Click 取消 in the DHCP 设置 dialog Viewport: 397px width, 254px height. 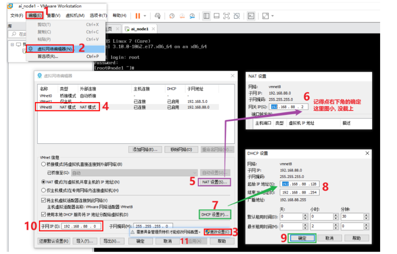tap(329, 238)
